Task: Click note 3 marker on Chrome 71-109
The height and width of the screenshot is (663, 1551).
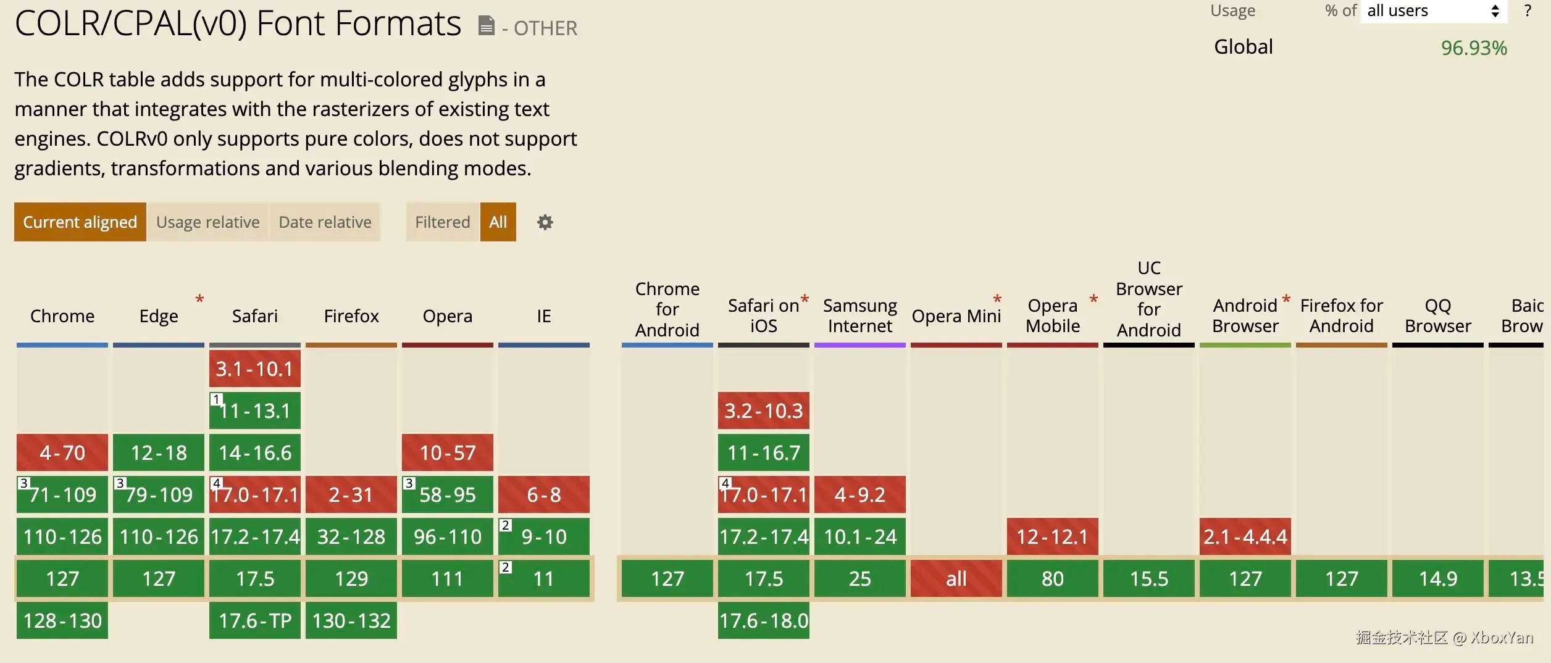Action: (23, 483)
